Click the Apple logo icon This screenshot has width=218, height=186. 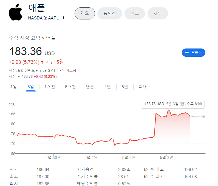(x=16, y=12)
